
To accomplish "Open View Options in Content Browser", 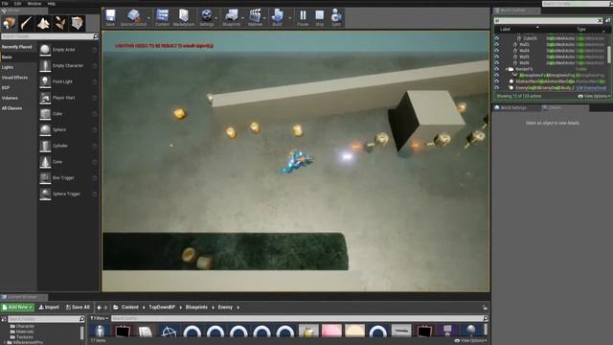I will (x=471, y=341).
